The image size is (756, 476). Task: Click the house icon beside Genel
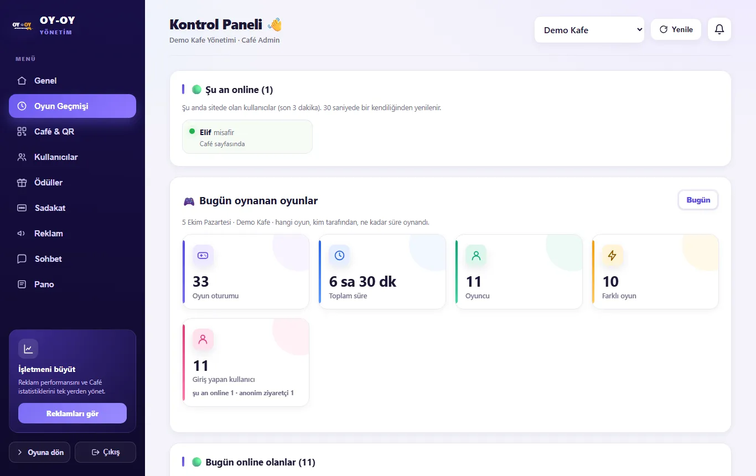[x=22, y=81]
